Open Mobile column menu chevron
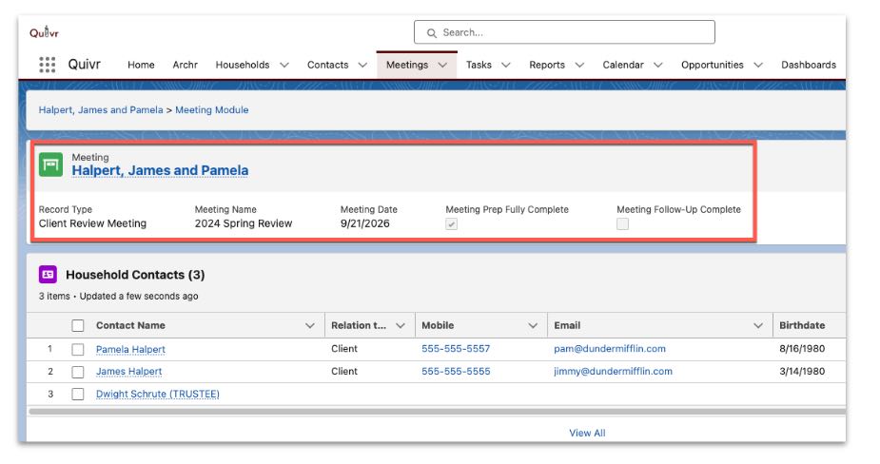Screen dimensions: 880x464 click(x=533, y=325)
